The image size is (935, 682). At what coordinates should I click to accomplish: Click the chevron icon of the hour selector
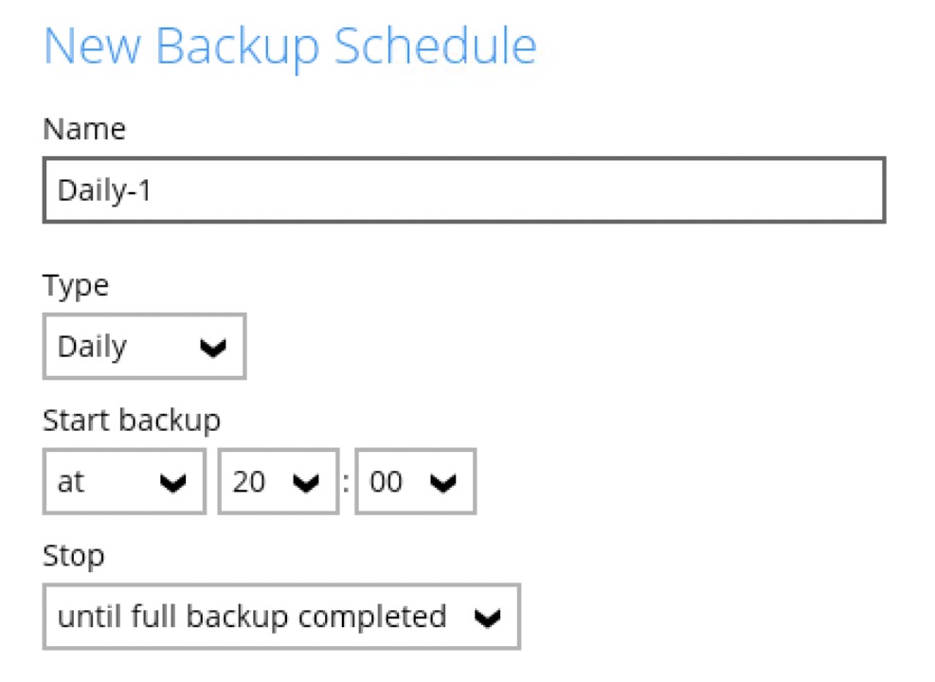pyautogui.click(x=305, y=484)
